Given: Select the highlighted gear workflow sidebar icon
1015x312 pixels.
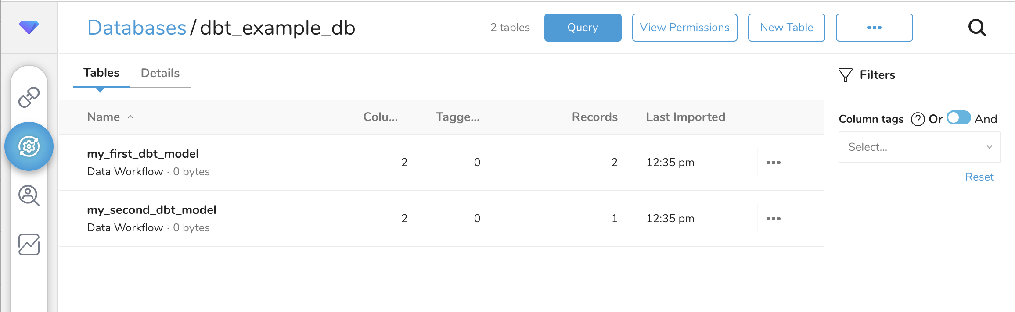Looking at the screenshot, I should coord(29,146).
